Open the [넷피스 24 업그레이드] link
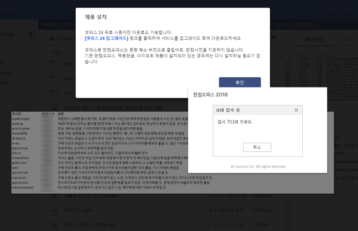Screen dimensions: 358x231 106,38
